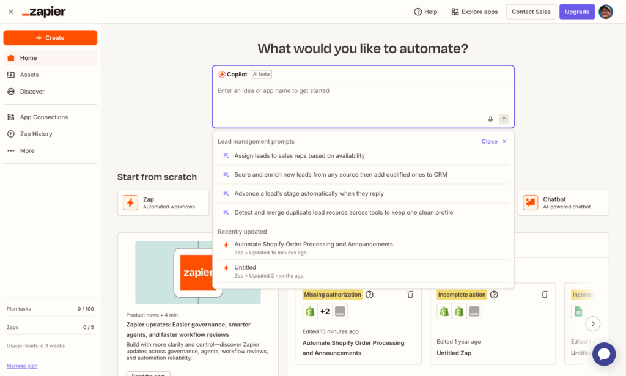
Task: Open the Manage plan link
Action: (22, 366)
